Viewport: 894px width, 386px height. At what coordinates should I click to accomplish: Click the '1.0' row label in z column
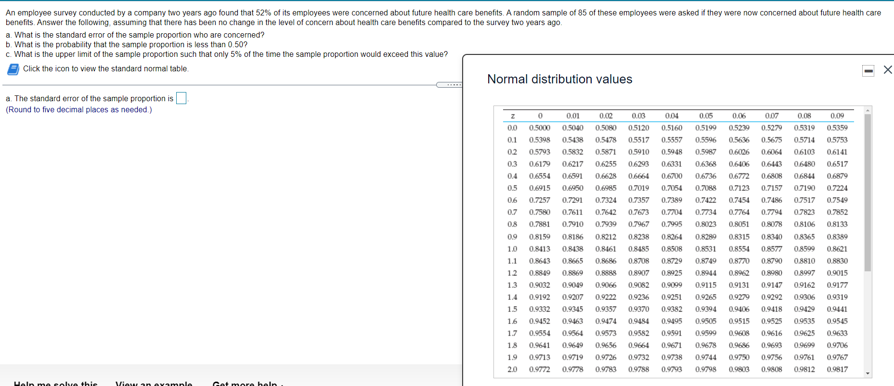[x=512, y=249]
